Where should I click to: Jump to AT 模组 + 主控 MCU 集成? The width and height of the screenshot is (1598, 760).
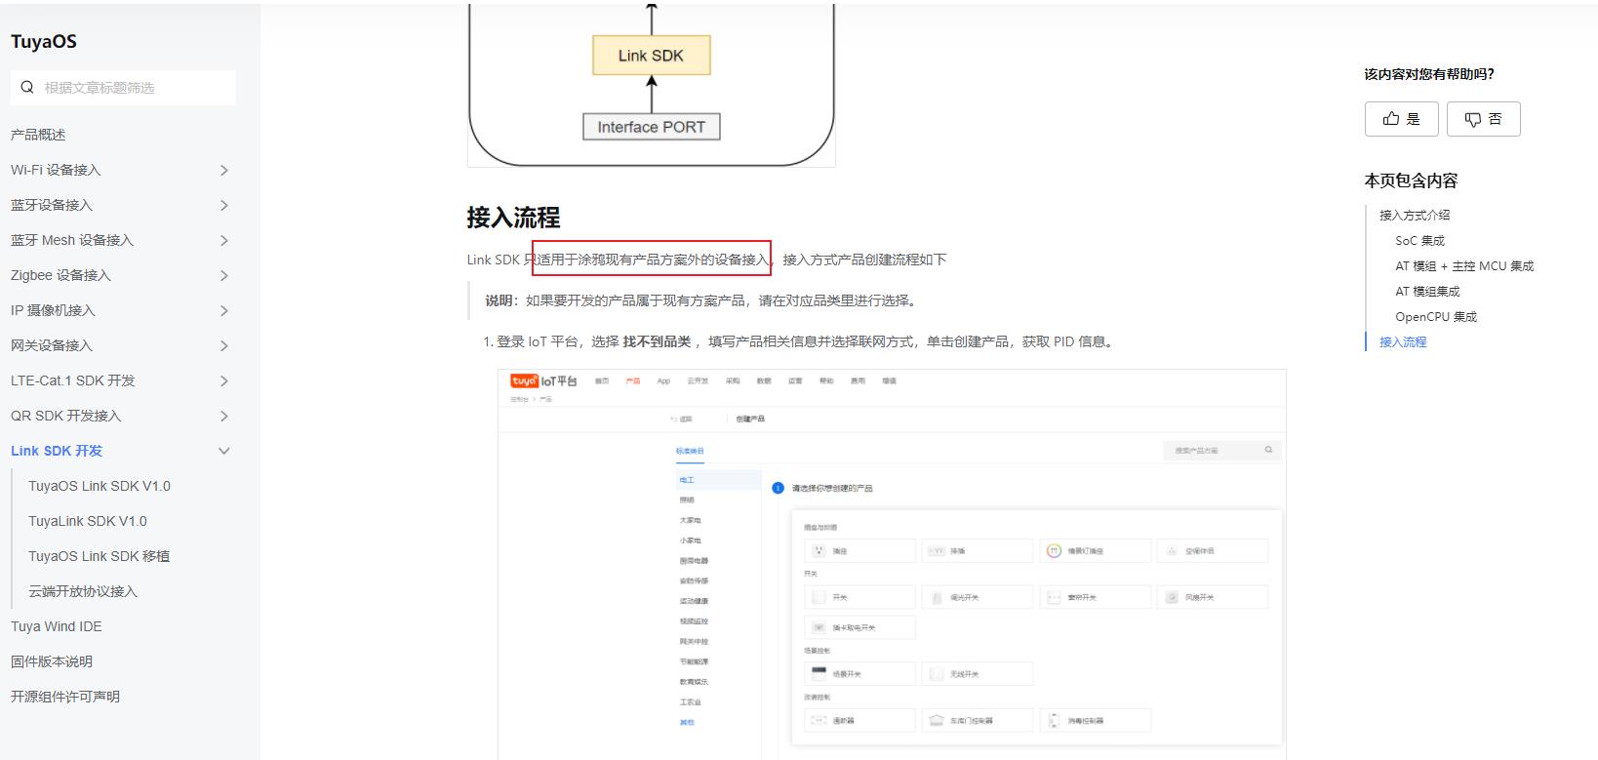coord(1464,265)
